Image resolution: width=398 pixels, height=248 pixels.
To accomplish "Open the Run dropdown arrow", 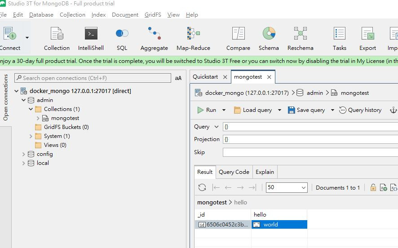I will tap(224, 110).
